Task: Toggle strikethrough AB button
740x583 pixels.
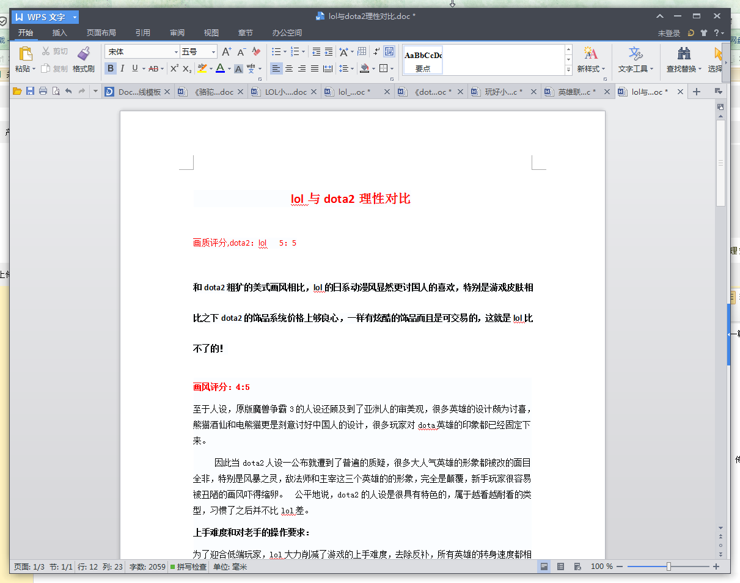Action: [153, 68]
